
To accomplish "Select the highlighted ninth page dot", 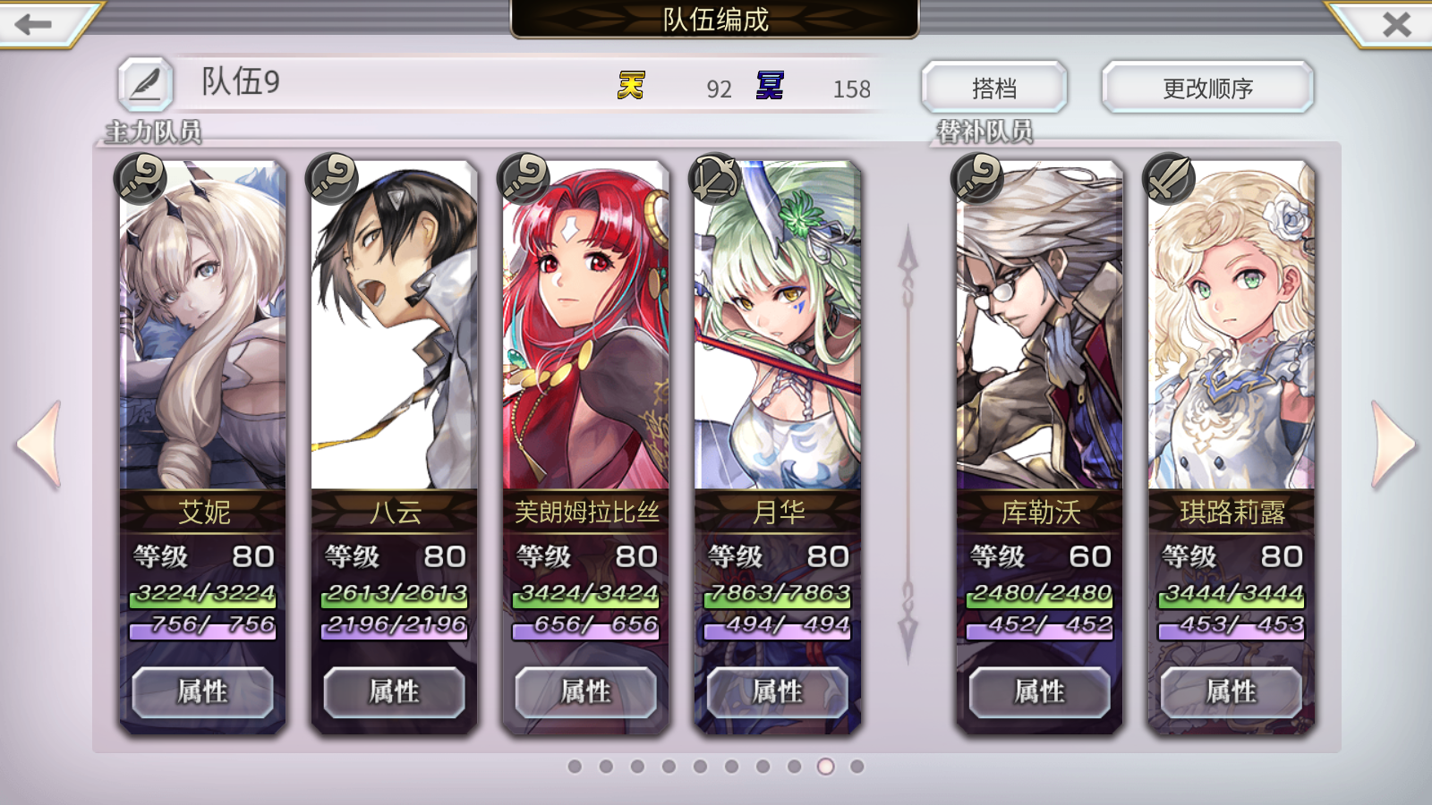I will [x=826, y=767].
